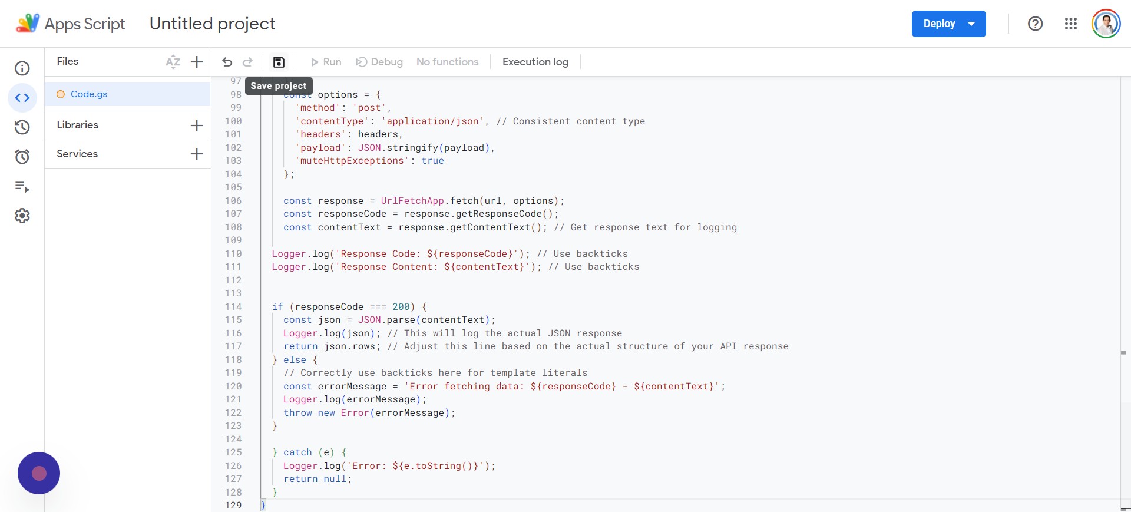Click the Redo arrow

coord(248,62)
